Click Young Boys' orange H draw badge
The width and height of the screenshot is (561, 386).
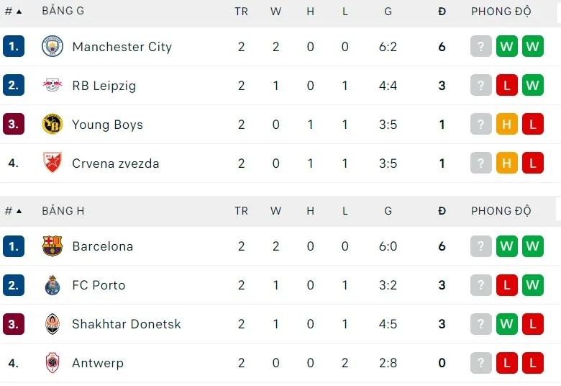(506, 125)
